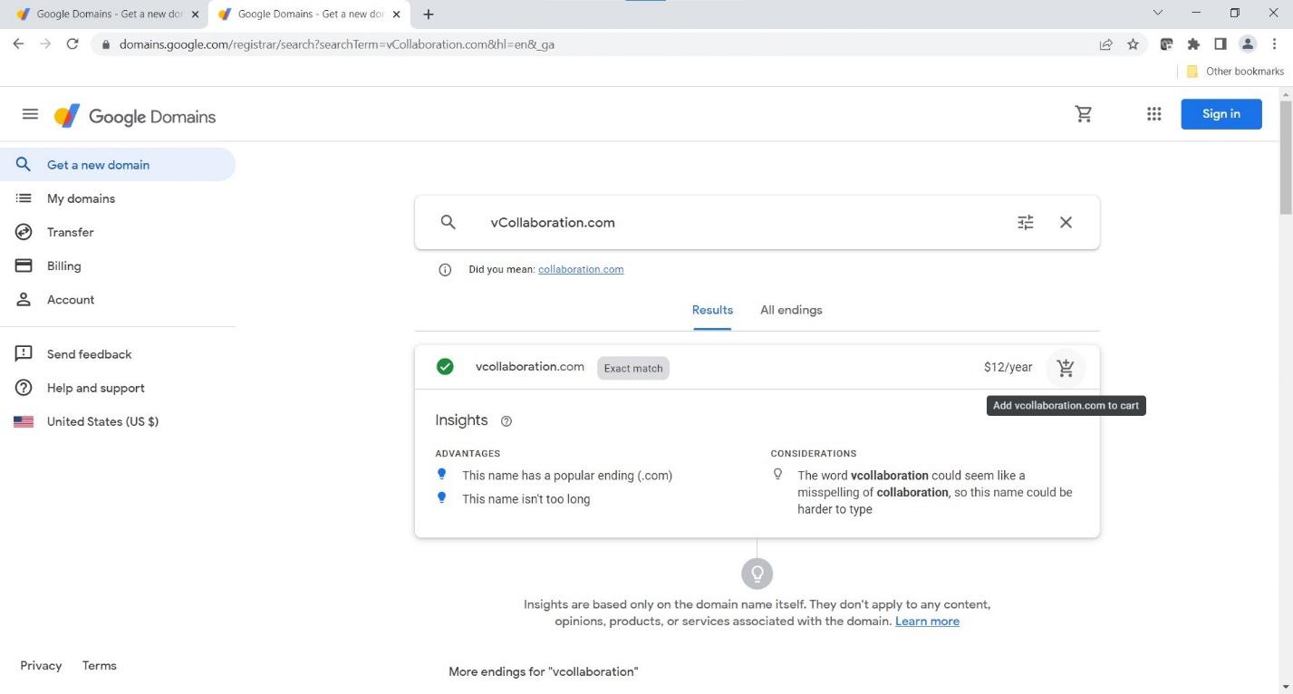
Task: Open the Extensions puzzle icon
Action: pos(1193,43)
